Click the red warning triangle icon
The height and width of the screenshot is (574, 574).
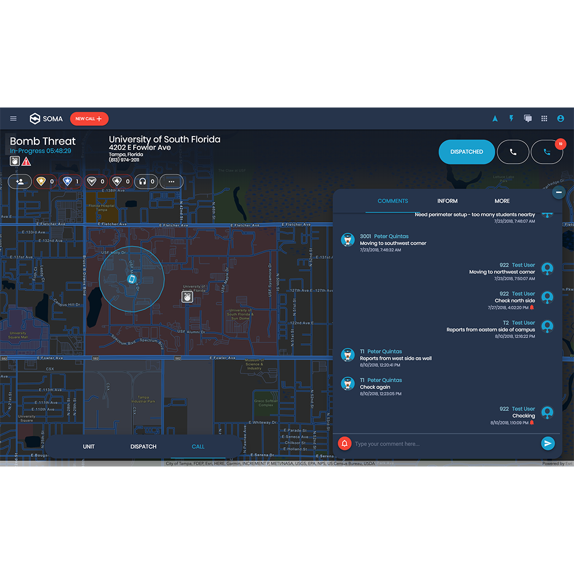[26, 161]
